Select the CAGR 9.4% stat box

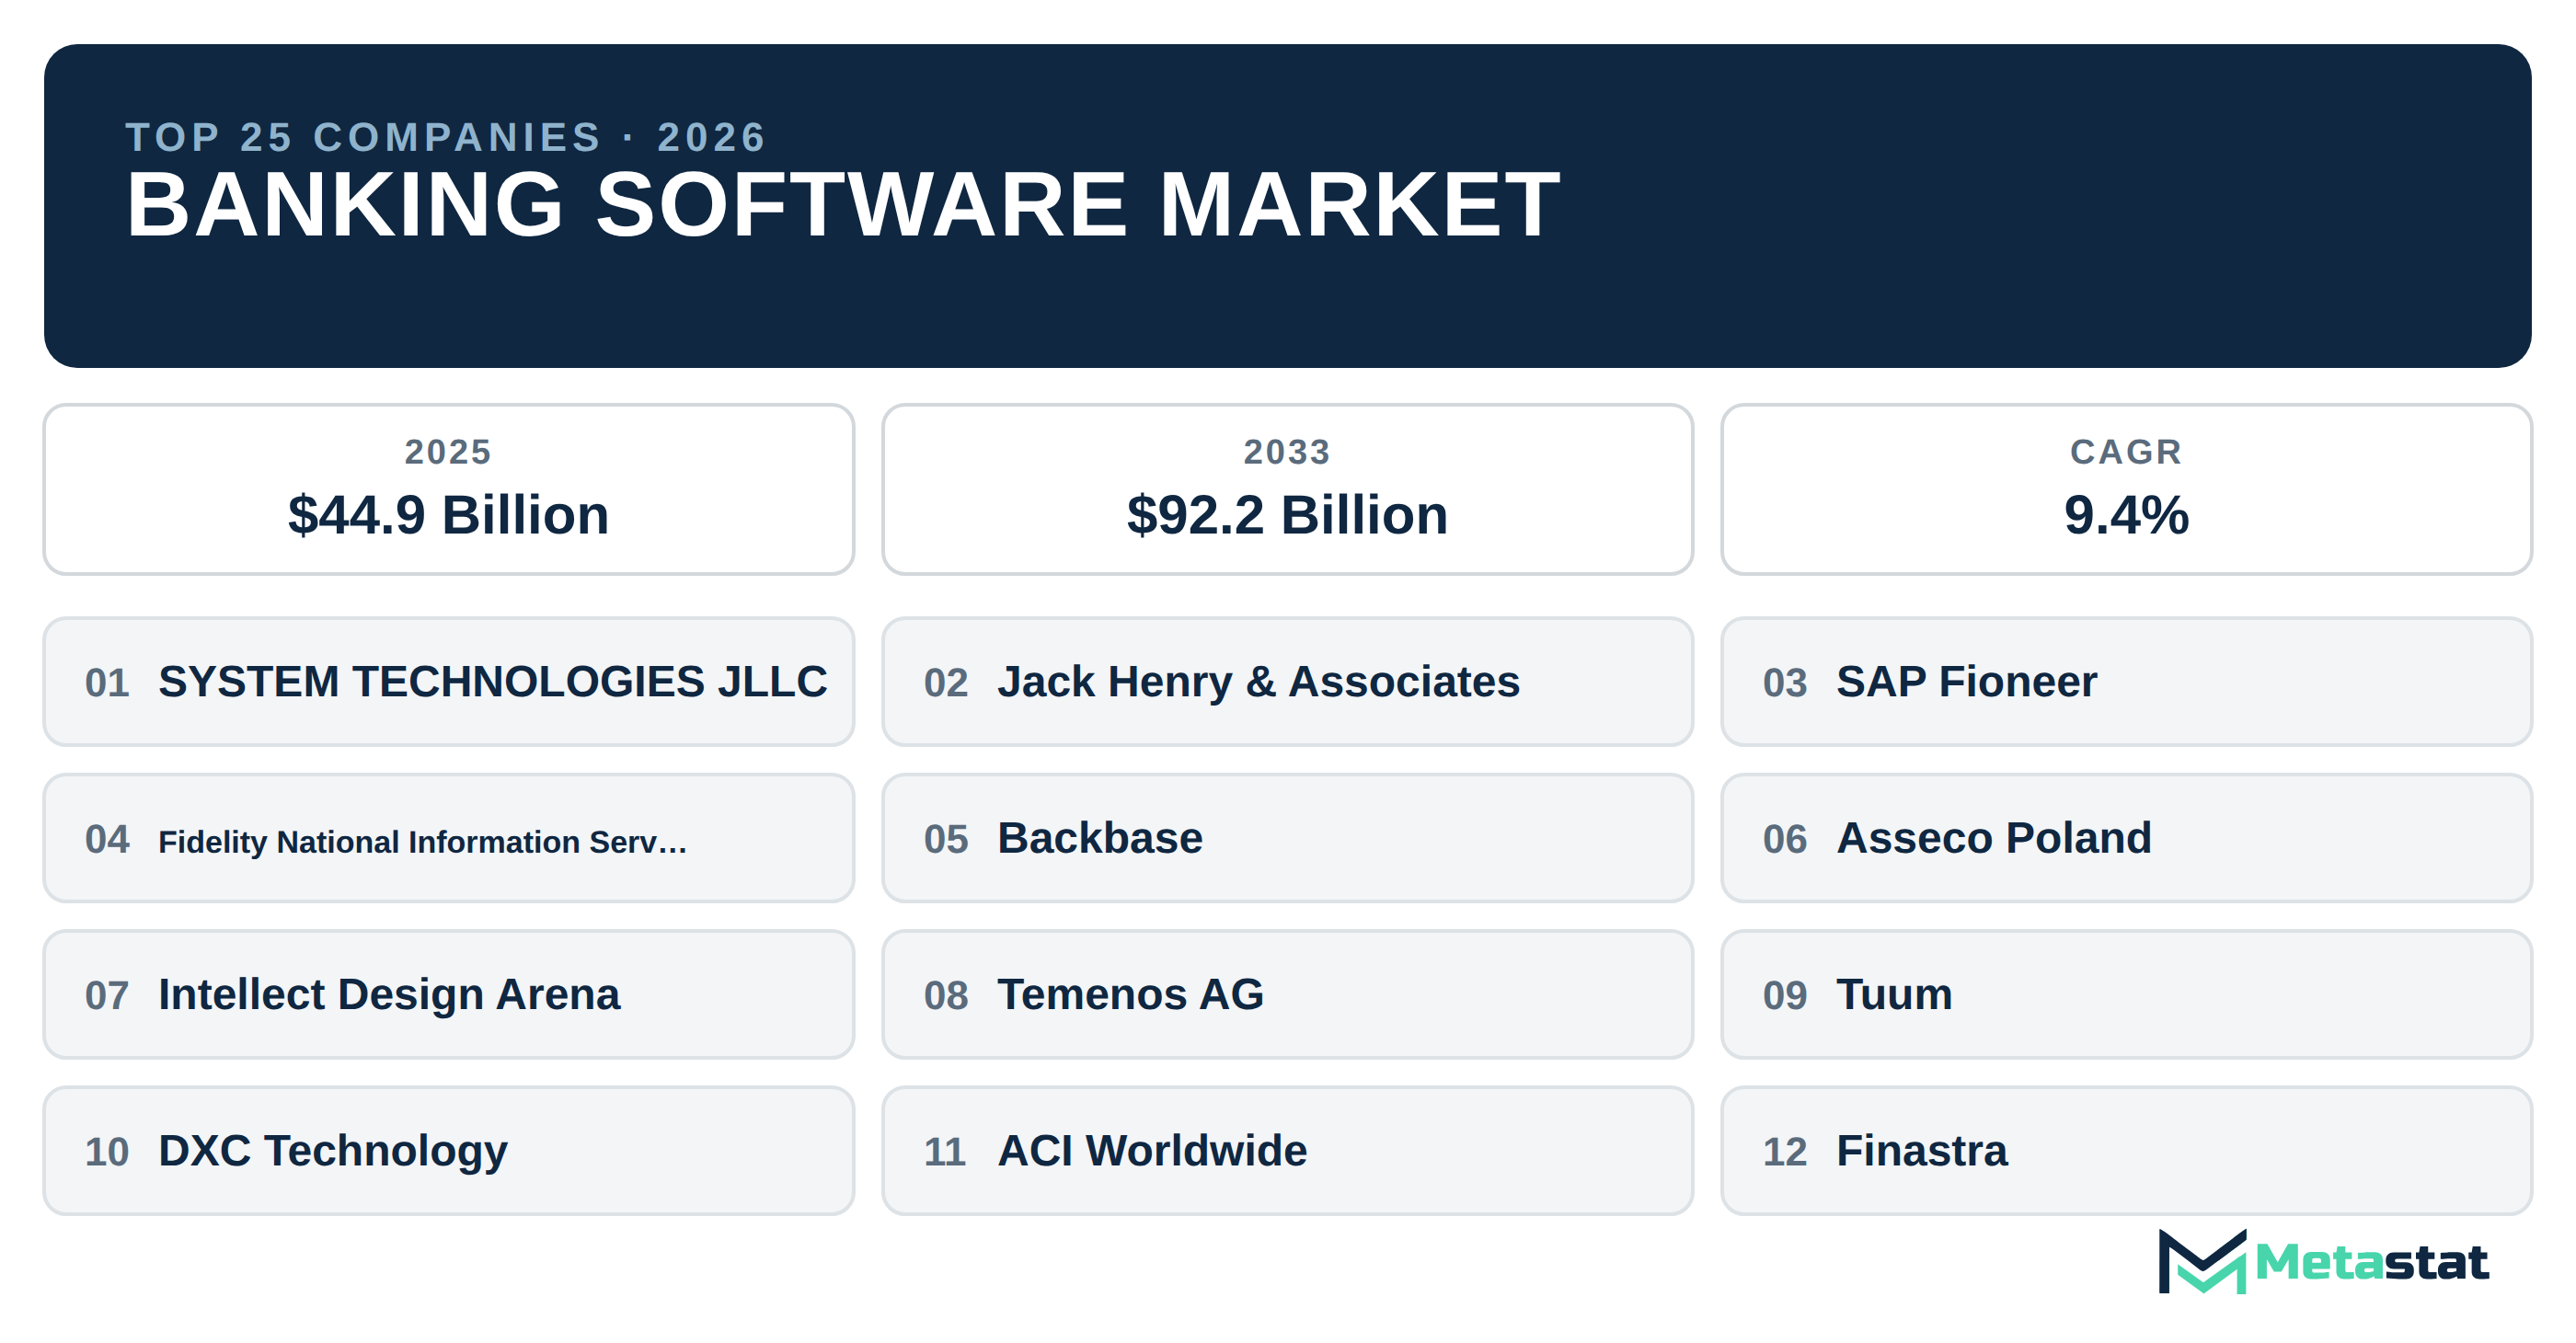(x=2126, y=489)
